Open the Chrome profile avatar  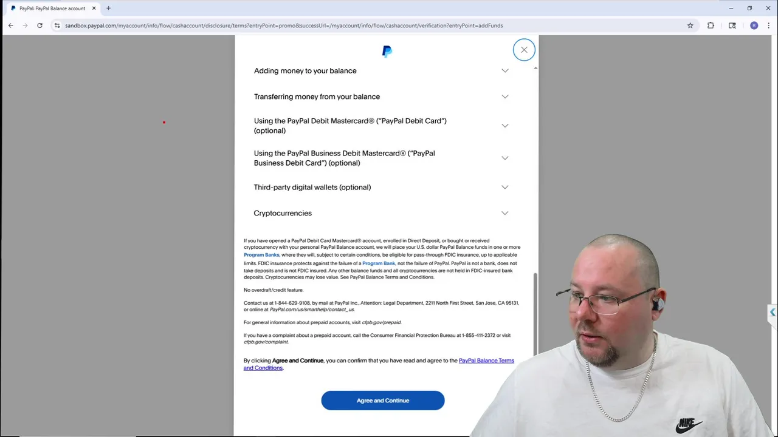[754, 25]
